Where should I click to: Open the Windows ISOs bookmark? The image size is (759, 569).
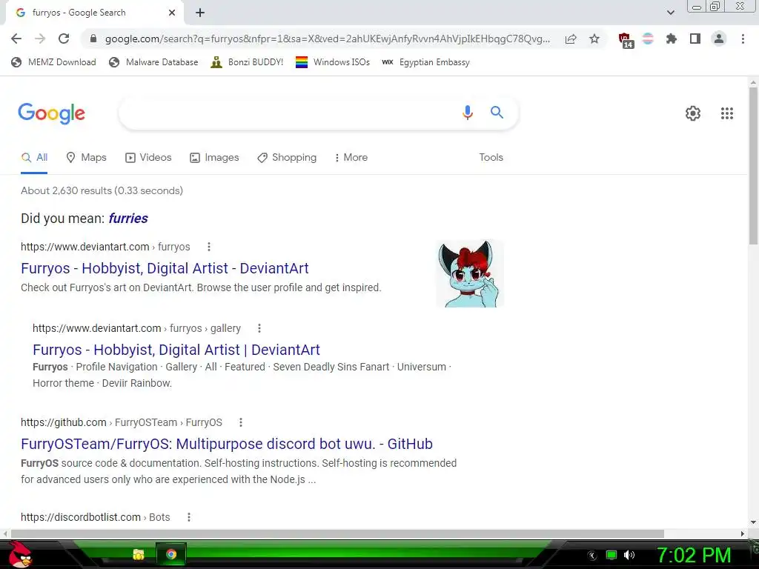(333, 62)
